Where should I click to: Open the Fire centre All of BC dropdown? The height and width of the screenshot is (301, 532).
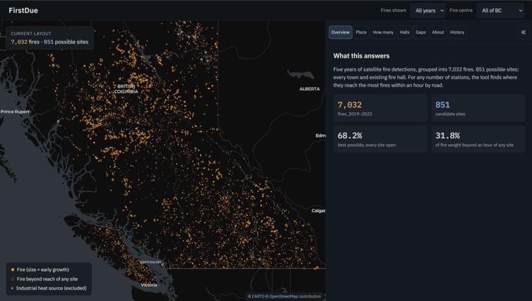click(500, 11)
